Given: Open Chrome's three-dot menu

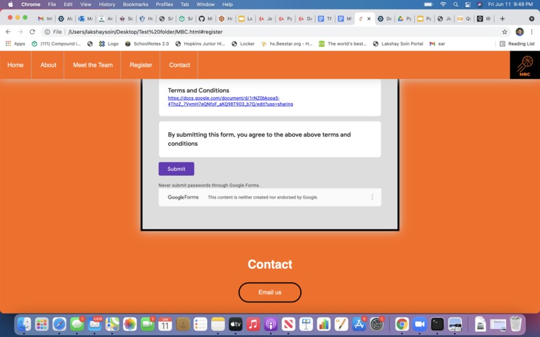Looking at the screenshot, I should coord(532,32).
